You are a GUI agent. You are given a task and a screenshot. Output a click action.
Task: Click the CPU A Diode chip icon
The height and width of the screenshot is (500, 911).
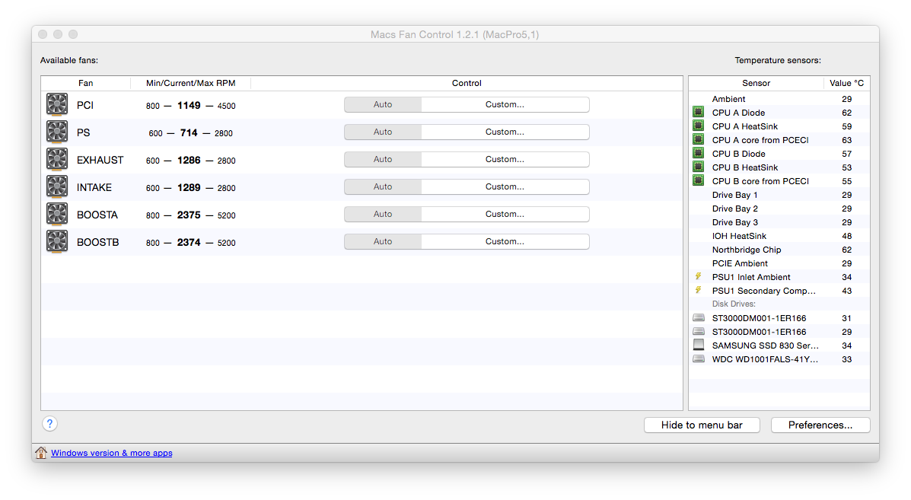tap(699, 112)
